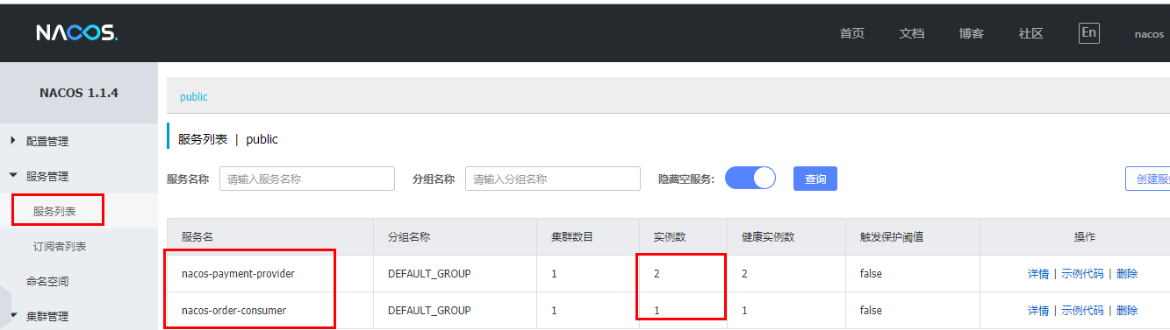Image resolution: width=1170 pixels, height=330 pixels.
Task: Open 示例代码 for nacos-payment-provider
Action: click(1083, 274)
